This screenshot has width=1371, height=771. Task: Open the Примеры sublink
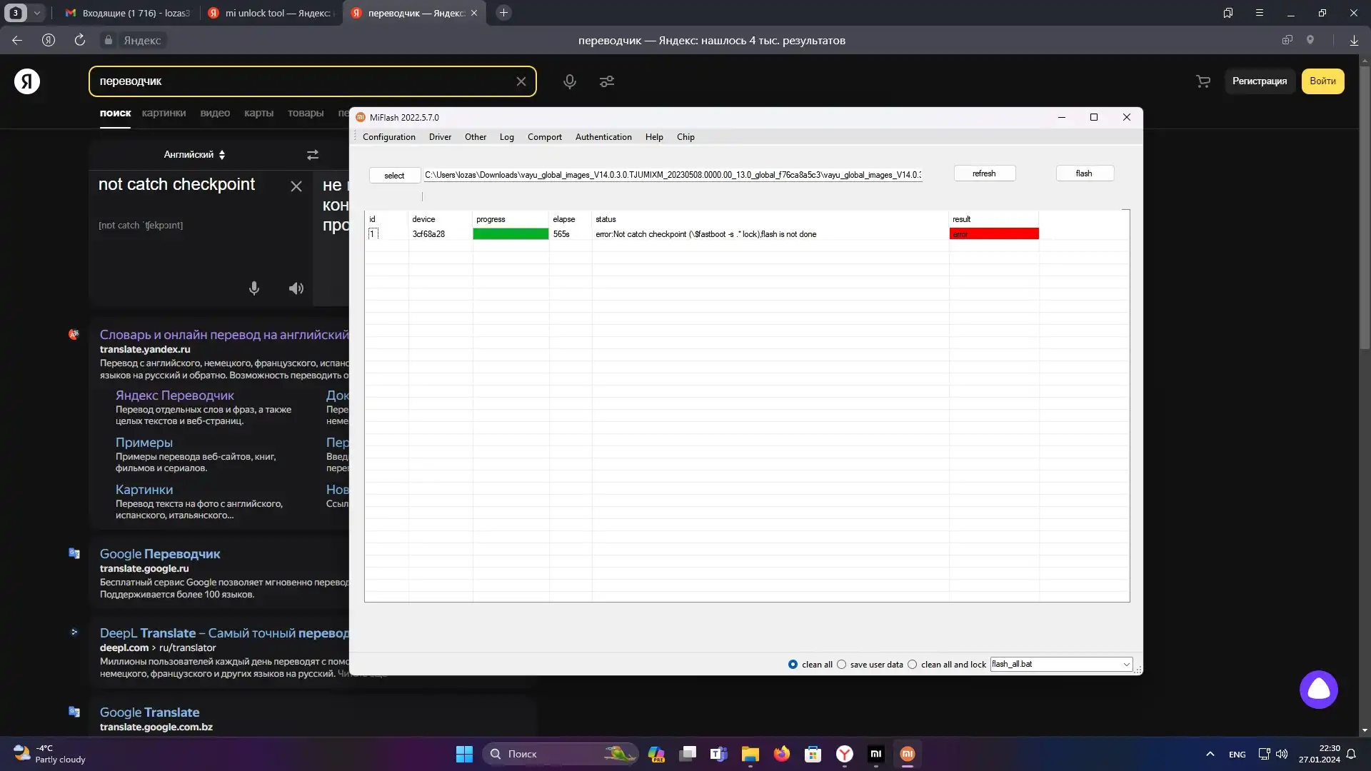tap(144, 443)
